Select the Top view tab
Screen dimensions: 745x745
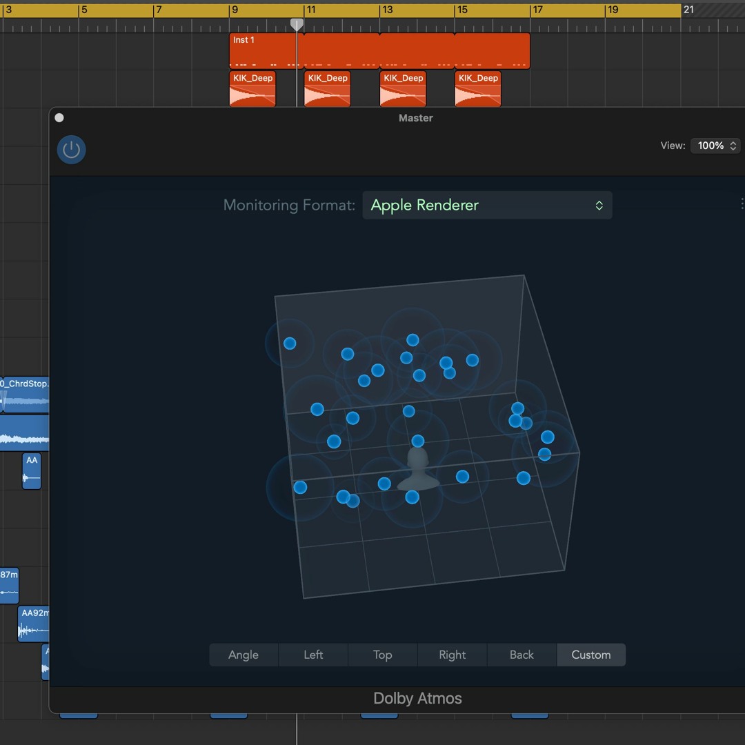(x=383, y=655)
